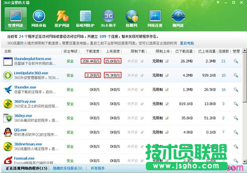
Task: Open the 防蹭网 tool
Action: tap(132, 19)
